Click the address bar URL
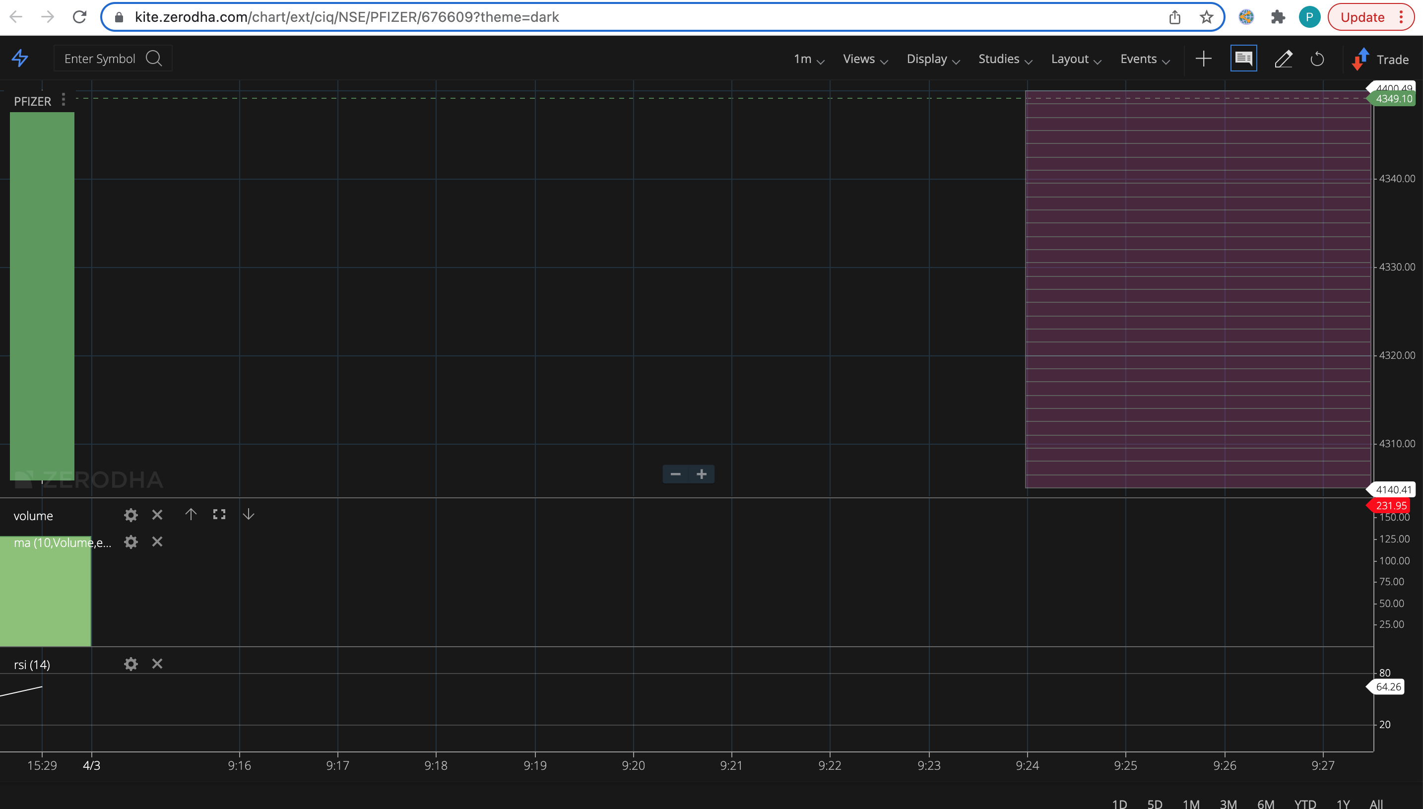 pyautogui.click(x=347, y=17)
